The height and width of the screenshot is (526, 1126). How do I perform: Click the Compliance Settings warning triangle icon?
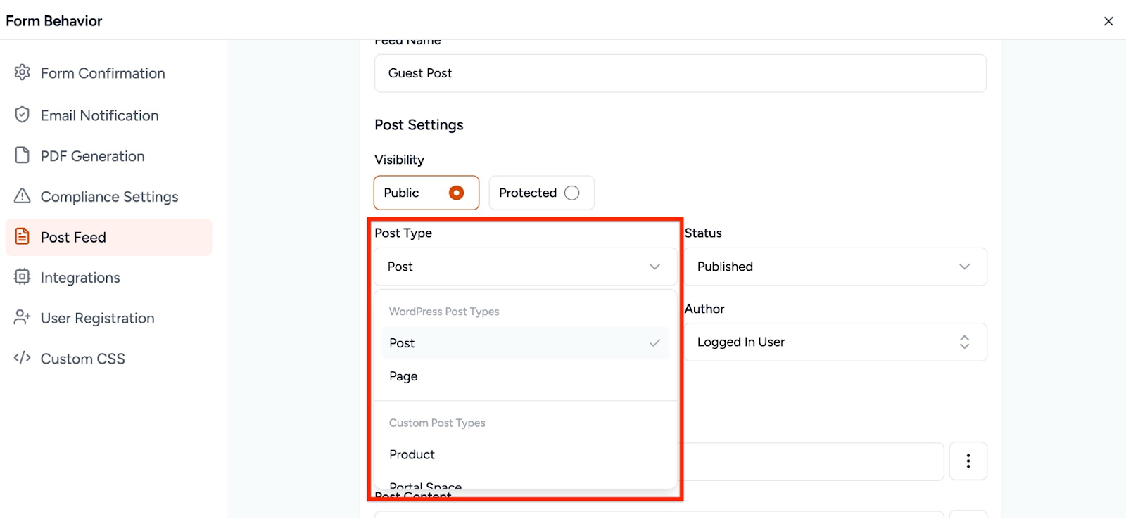click(x=23, y=196)
